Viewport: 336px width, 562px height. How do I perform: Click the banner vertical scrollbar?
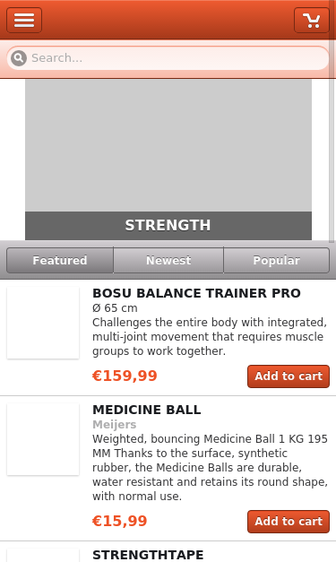(x=332, y=160)
